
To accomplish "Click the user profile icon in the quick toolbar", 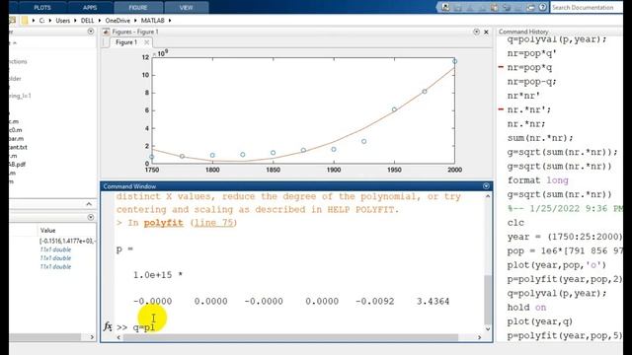I will pos(445,7).
